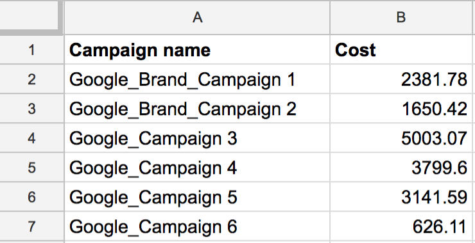Select cell Google_Brand_Campaign 2

[x=197, y=108]
